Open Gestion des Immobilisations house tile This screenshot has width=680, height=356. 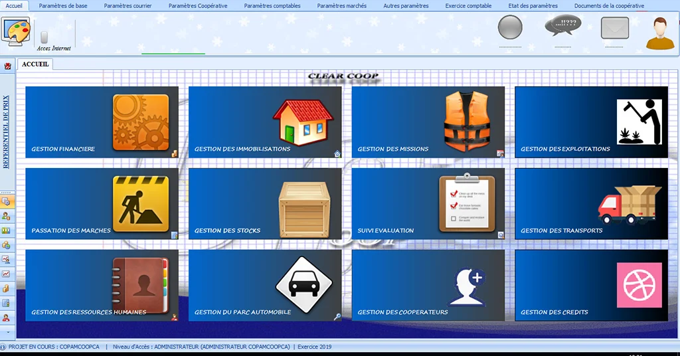coord(265,122)
